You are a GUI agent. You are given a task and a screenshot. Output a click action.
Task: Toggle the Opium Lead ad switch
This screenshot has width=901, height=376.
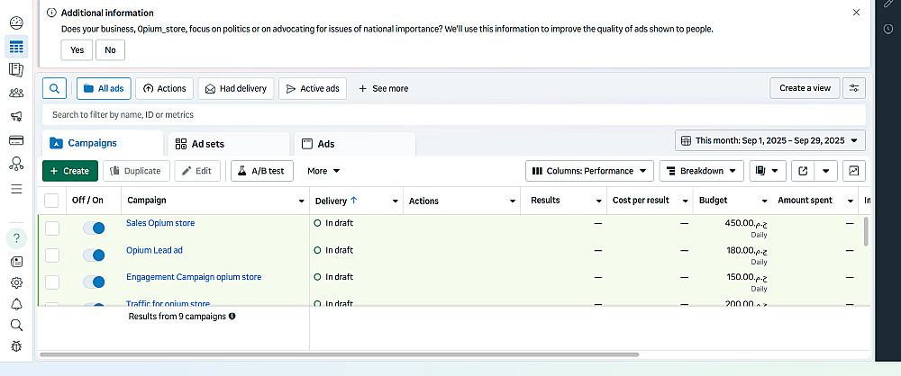coord(94,255)
